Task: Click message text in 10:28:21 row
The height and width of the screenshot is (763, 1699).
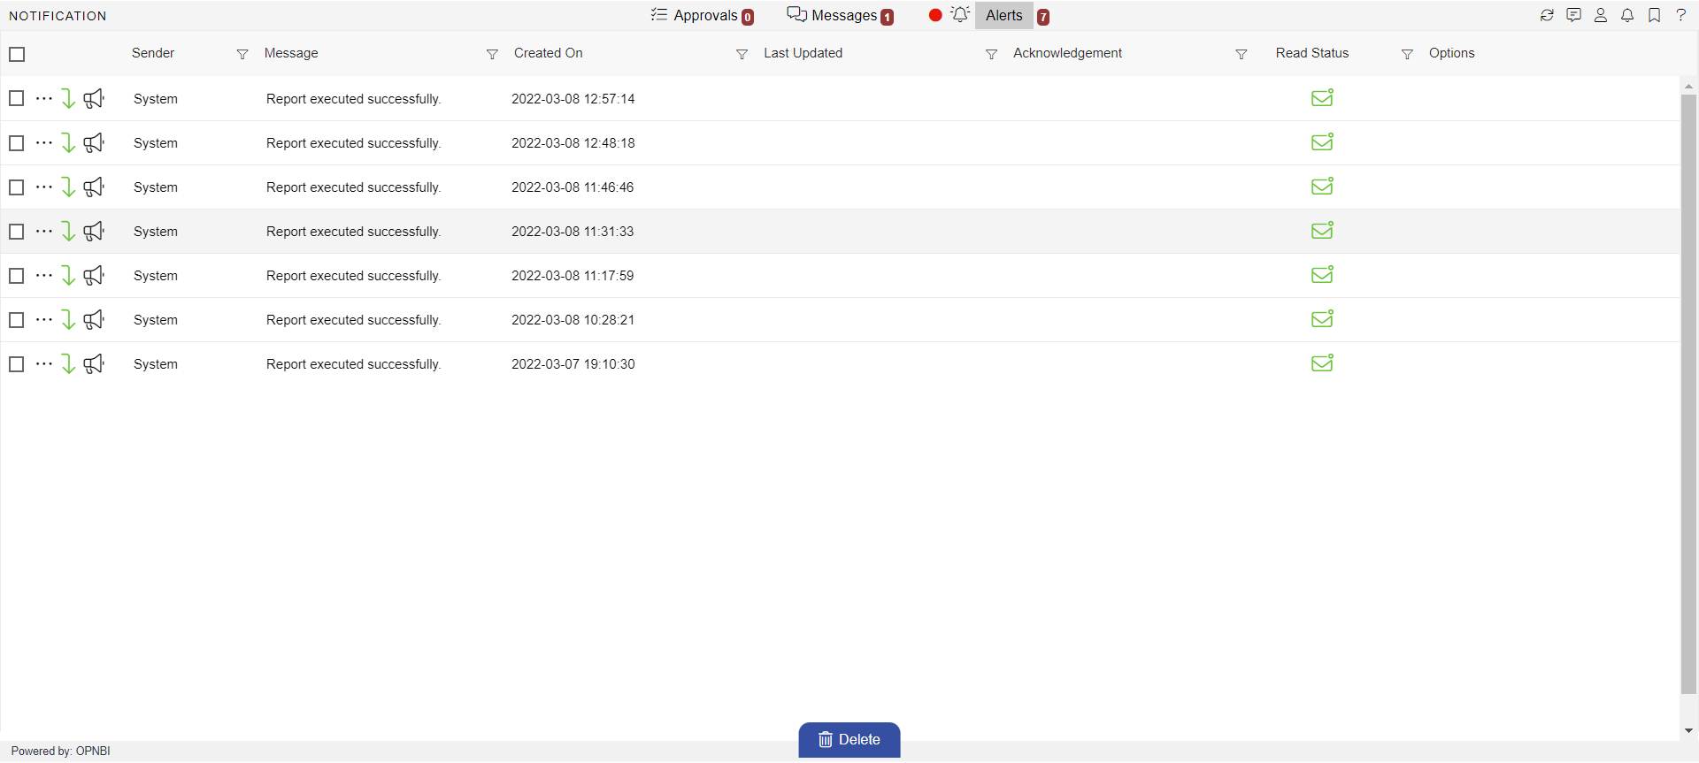Action: [354, 320]
